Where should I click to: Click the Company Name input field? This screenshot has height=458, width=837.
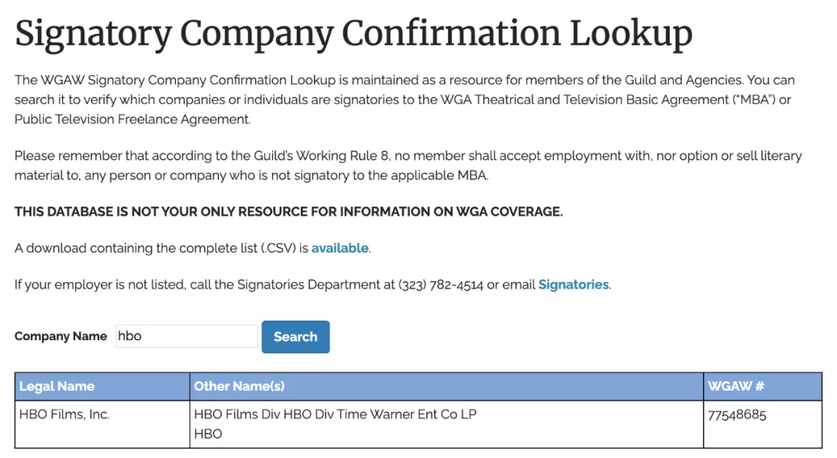[x=186, y=336]
